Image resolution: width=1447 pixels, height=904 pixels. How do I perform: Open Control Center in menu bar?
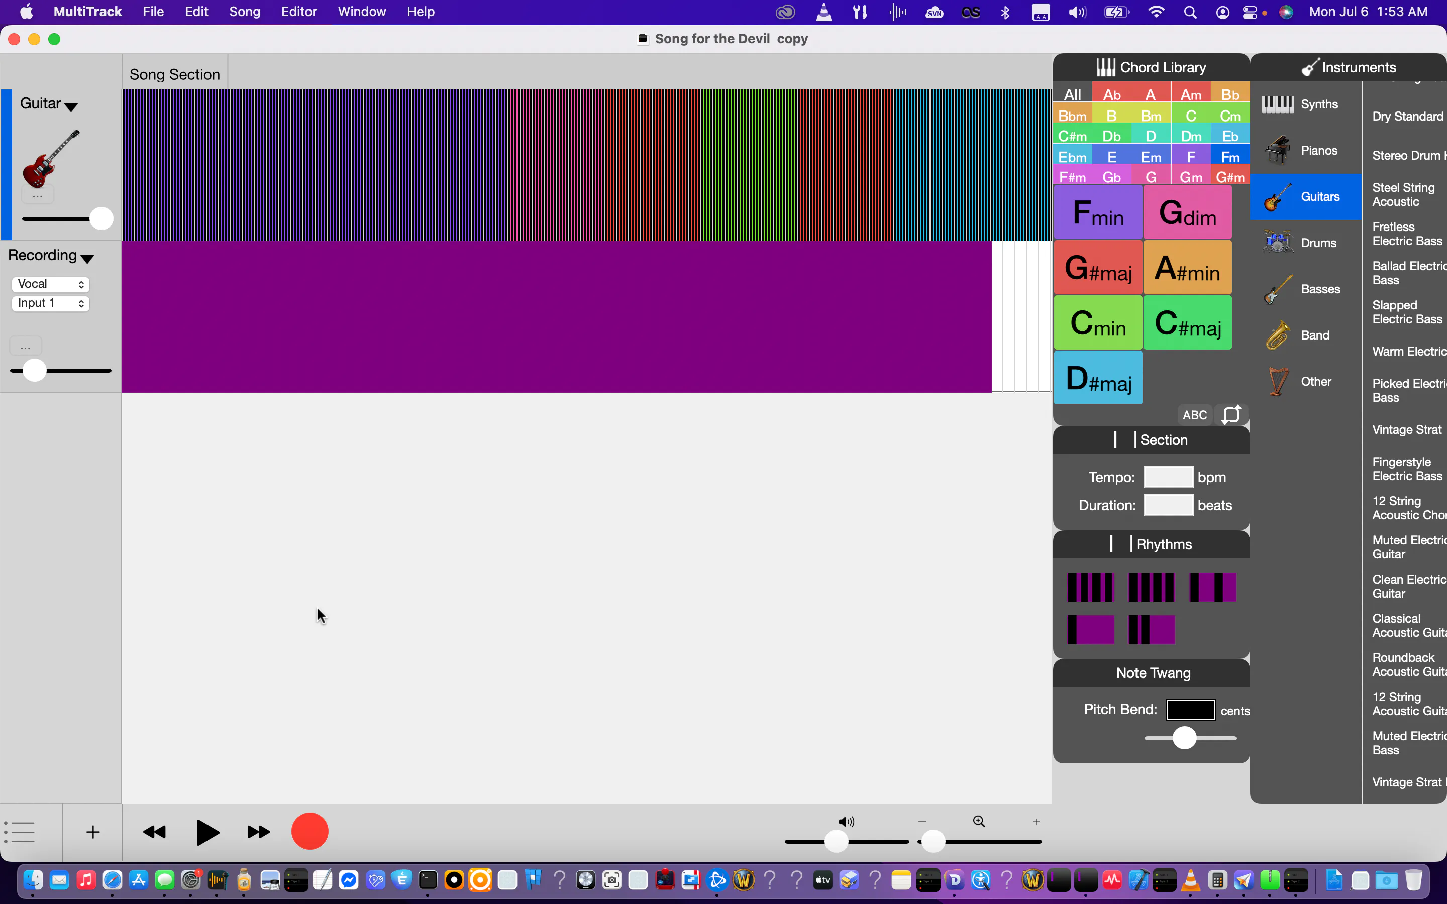coord(1250,12)
